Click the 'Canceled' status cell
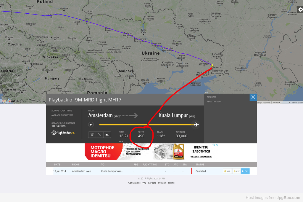303x202 pixels. click(201, 171)
